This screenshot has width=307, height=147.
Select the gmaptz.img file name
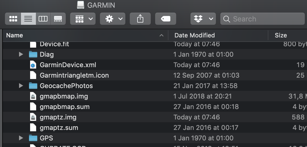tap(58, 117)
